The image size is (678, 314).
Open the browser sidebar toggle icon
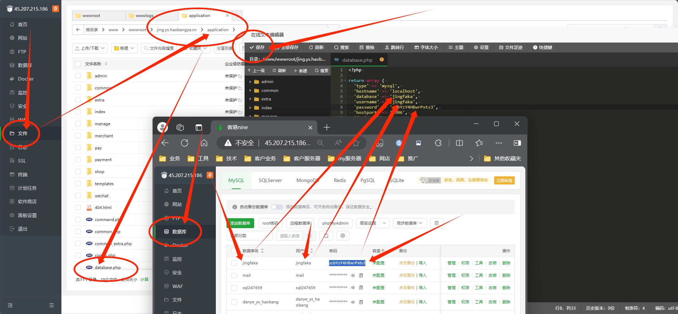[517, 143]
